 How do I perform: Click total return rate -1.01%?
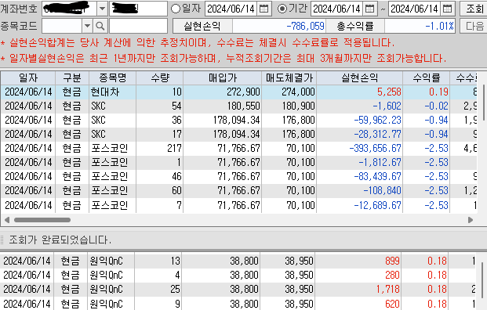coord(439,26)
